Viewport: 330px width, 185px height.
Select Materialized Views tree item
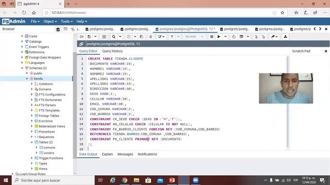click(52, 126)
